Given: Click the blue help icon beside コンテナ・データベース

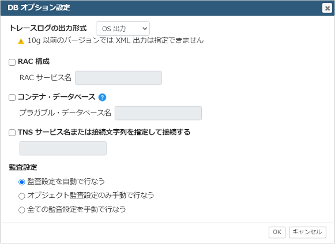Looking at the screenshot, I should (102, 97).
